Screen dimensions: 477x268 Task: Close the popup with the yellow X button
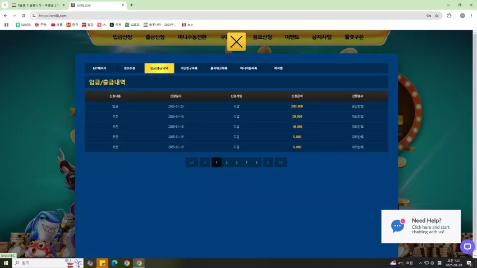(236, 41)
